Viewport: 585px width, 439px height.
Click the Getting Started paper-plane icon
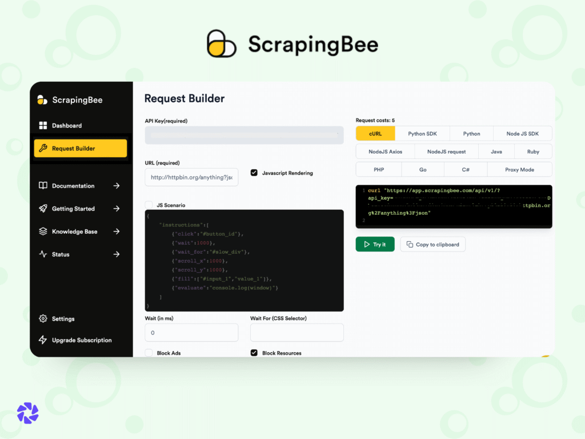(x=43, y=208)
